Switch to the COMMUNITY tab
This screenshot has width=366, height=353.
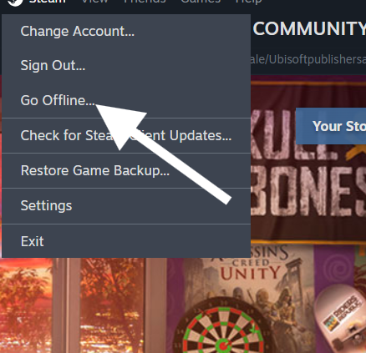(x=309, y=28)
